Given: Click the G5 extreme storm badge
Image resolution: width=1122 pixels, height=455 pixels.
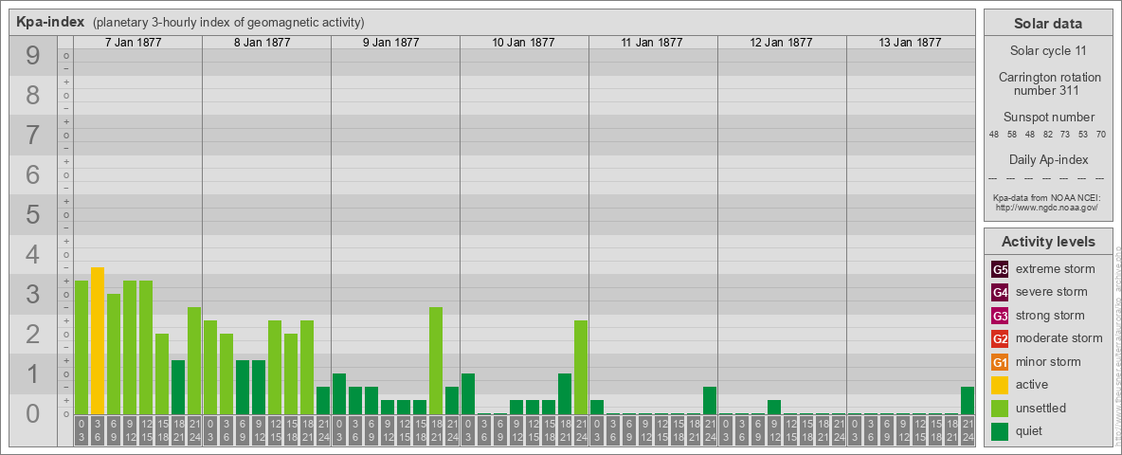Looking at the screenshot, I should tap(1000, 270).
